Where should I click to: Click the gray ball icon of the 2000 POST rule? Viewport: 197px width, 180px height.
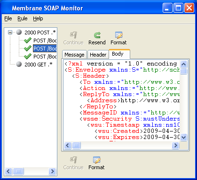[x=19, y=32]
